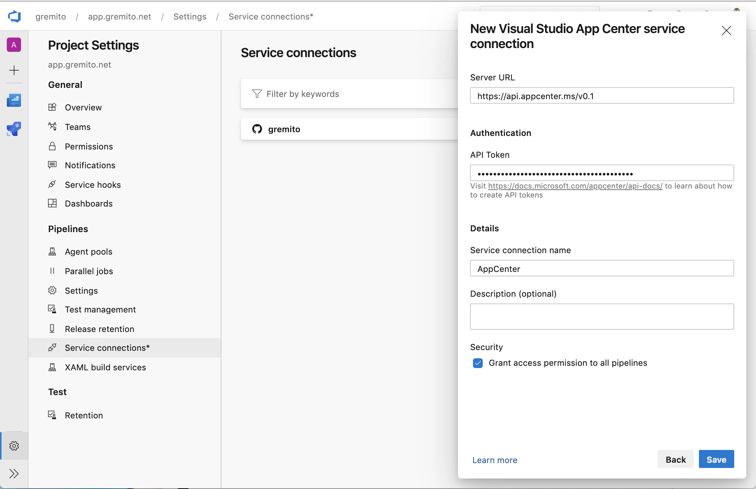
Task: Click the Pipelines Settings gear icon
Action: pyautogui.click(x=52, y=290)
